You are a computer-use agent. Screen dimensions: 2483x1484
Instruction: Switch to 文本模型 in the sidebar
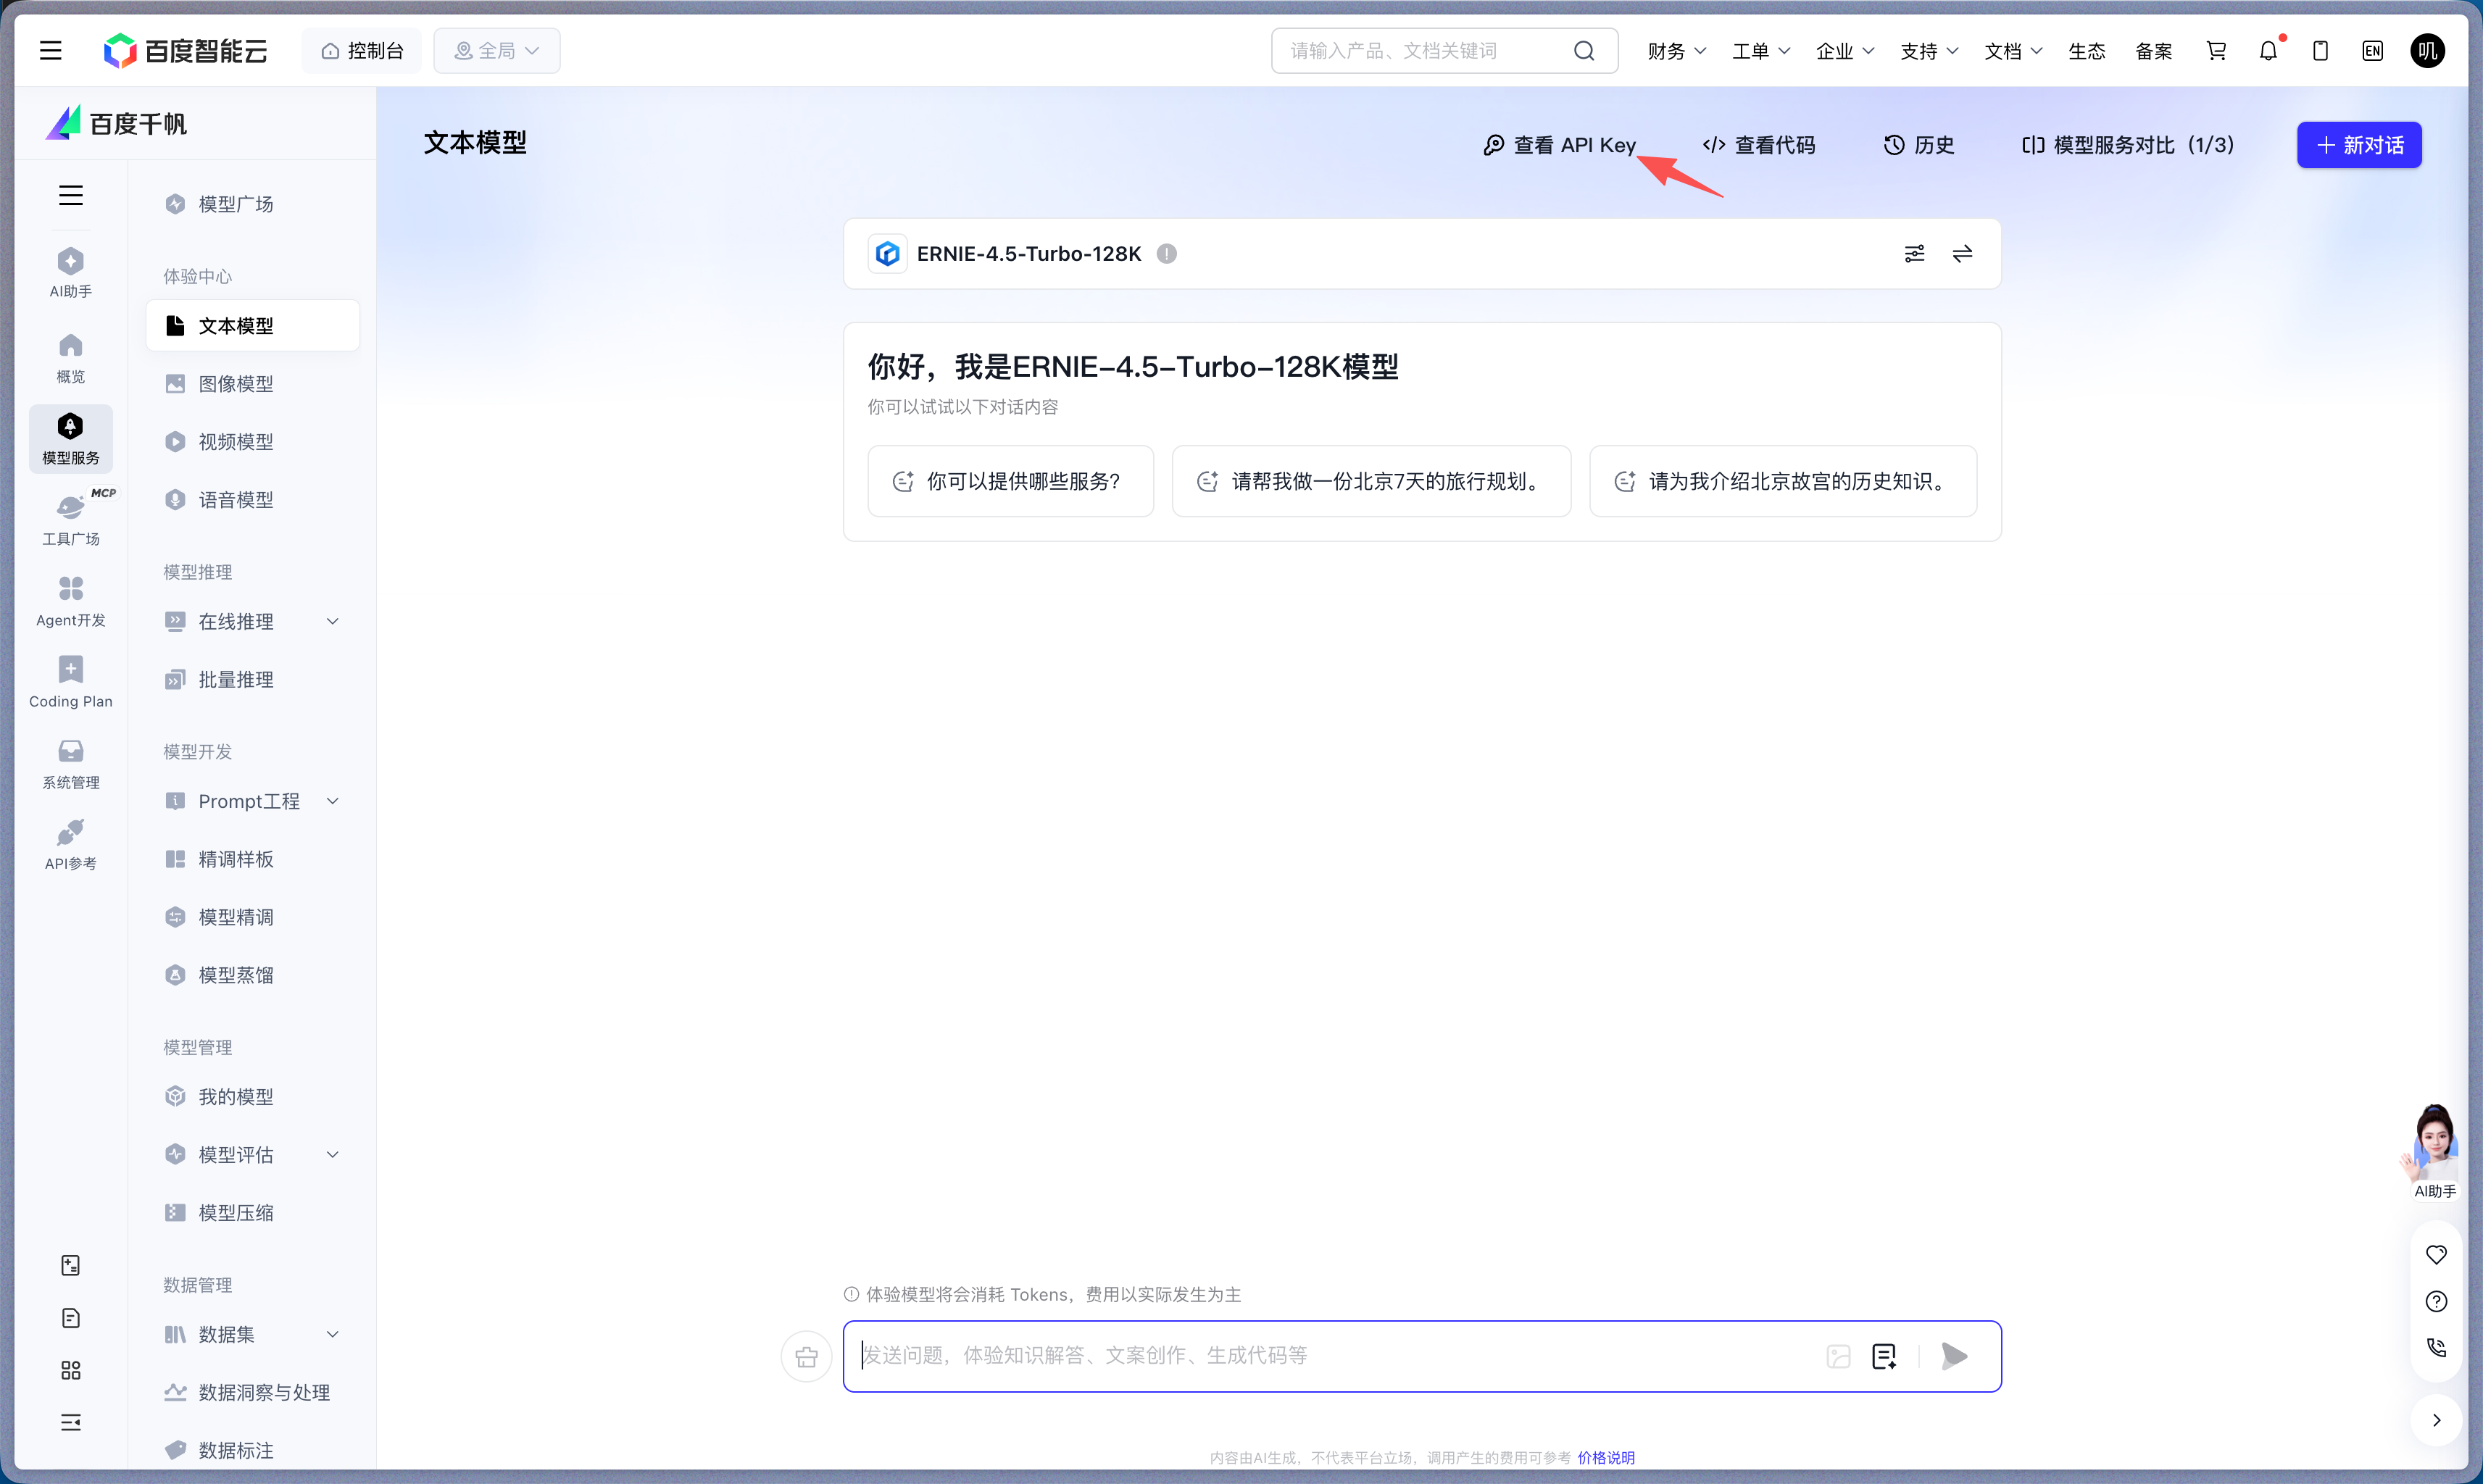(235, 325)
